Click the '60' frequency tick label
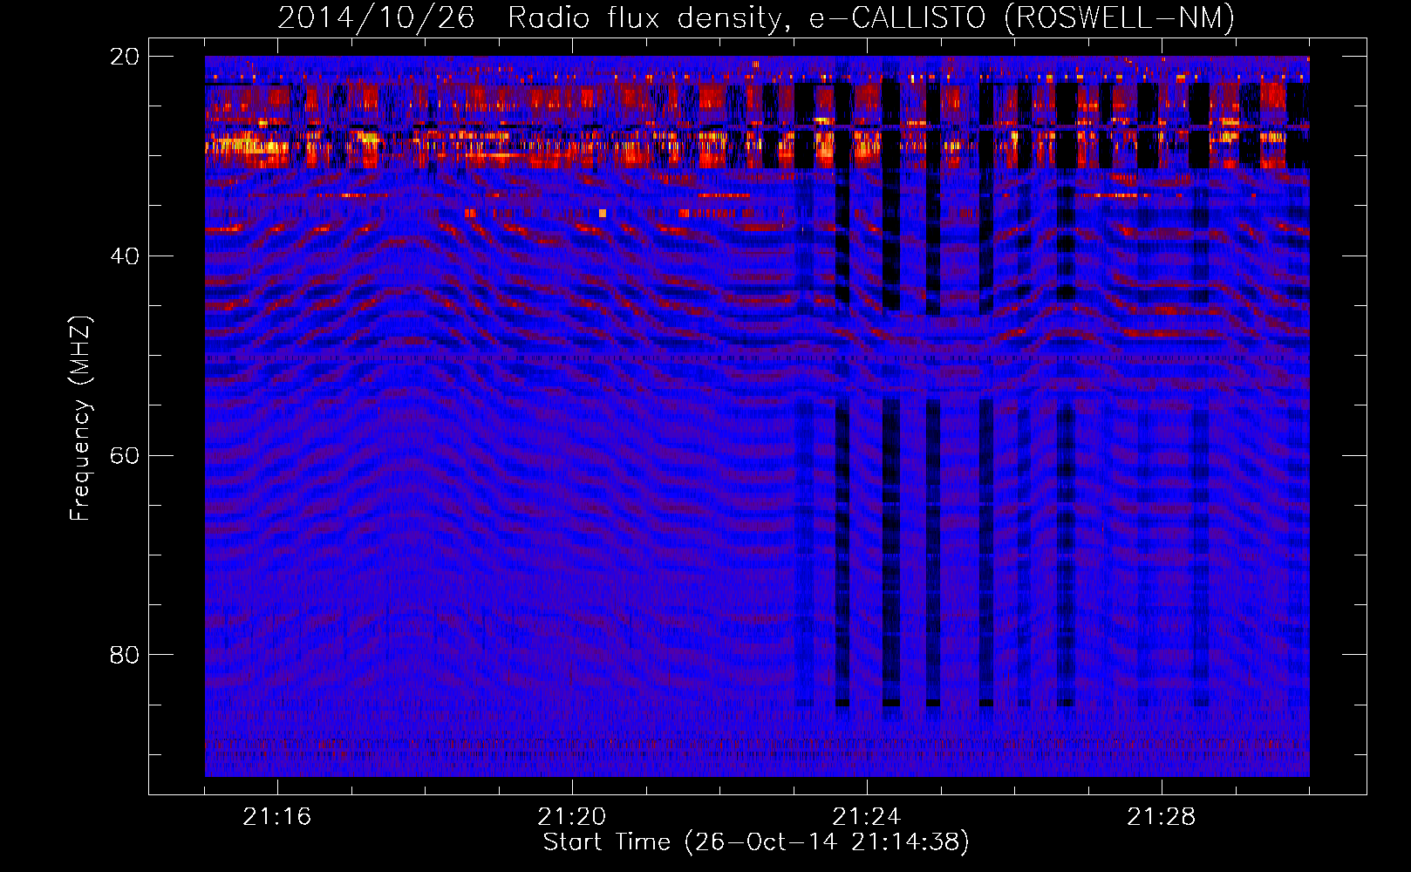Image resolution: width=1411 pixels, height=872 pixels. (125, 456)
